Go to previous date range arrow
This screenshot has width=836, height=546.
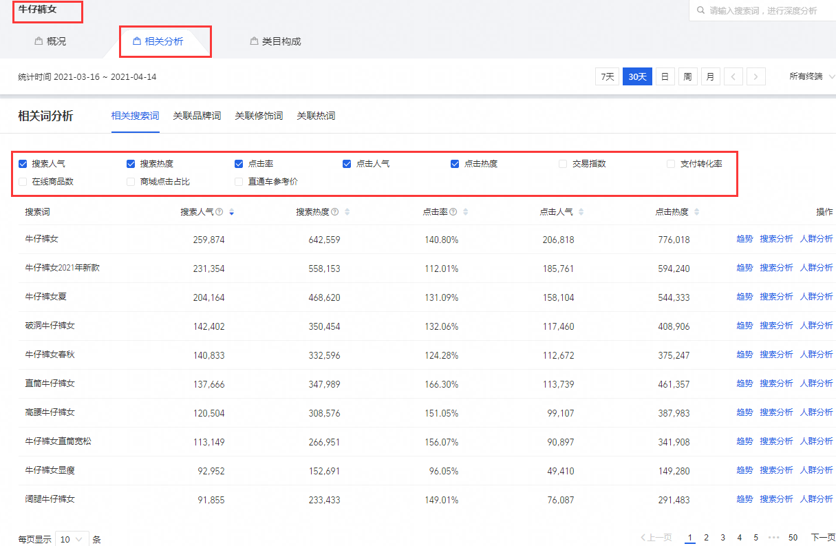pos(733,76)
